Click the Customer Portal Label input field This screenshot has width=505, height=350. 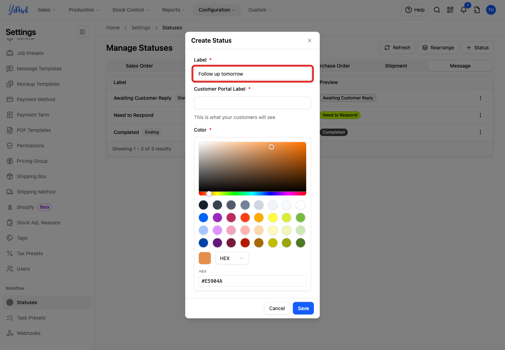click(x=252, y=103)
